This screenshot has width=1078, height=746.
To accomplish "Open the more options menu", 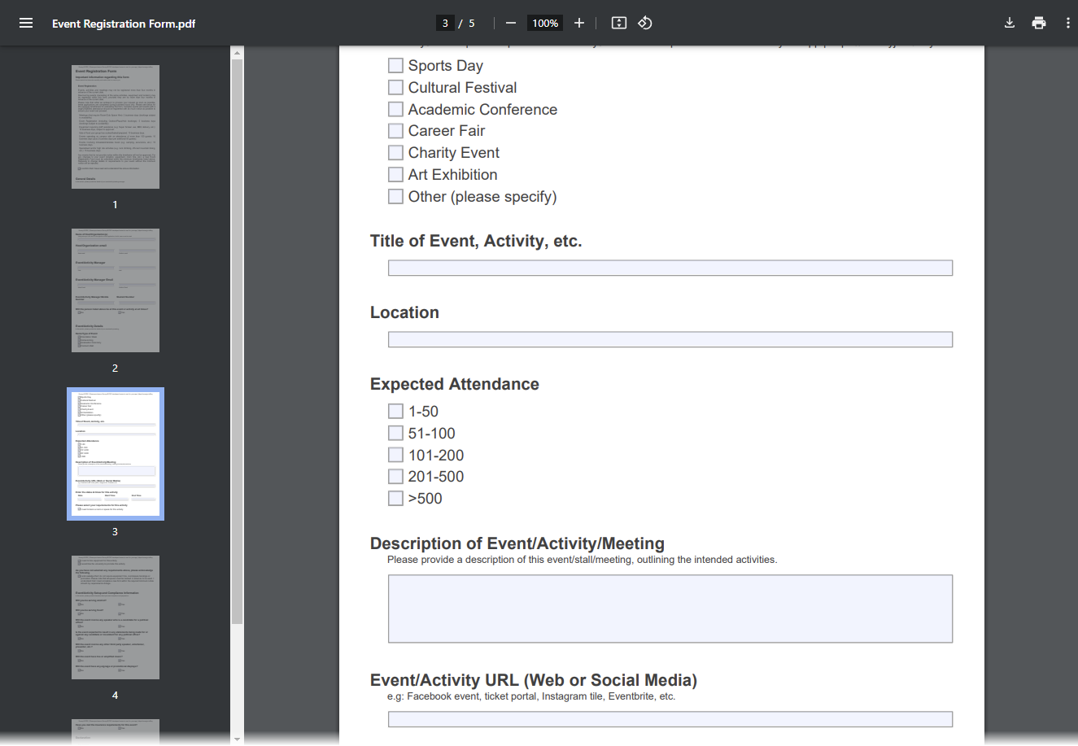I will point(1068,23).
